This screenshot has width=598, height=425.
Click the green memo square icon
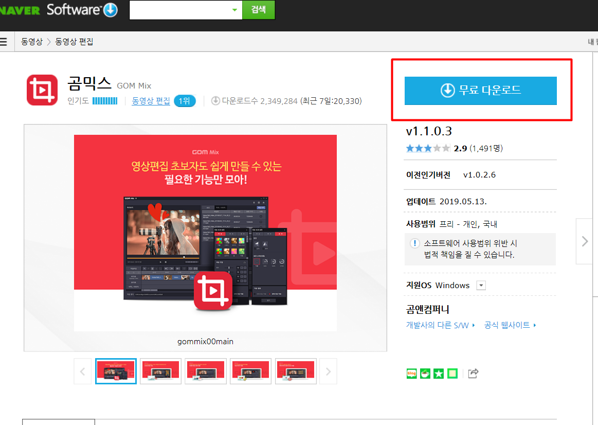pyautogui.click(x=452, y=374)
